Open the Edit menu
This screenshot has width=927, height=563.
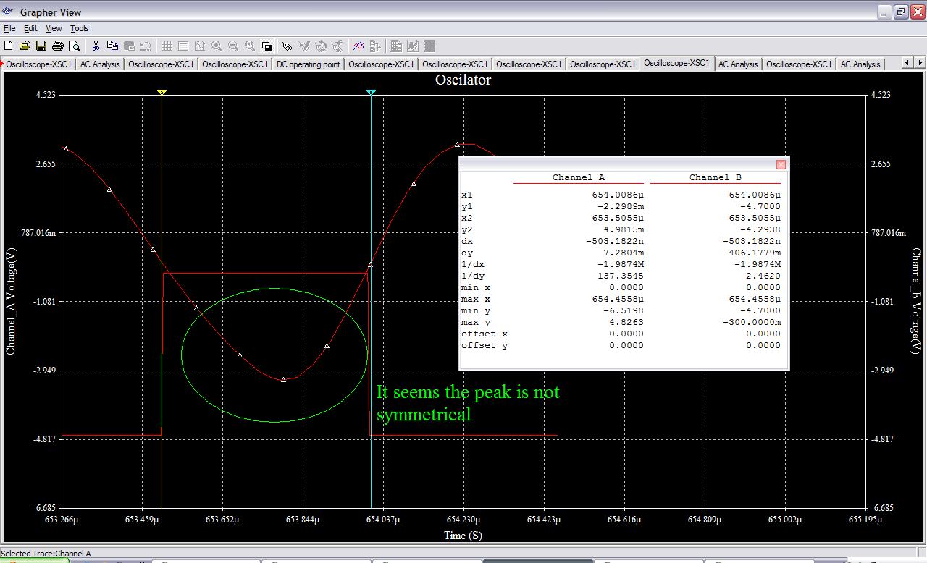click(x=30, y=28)
